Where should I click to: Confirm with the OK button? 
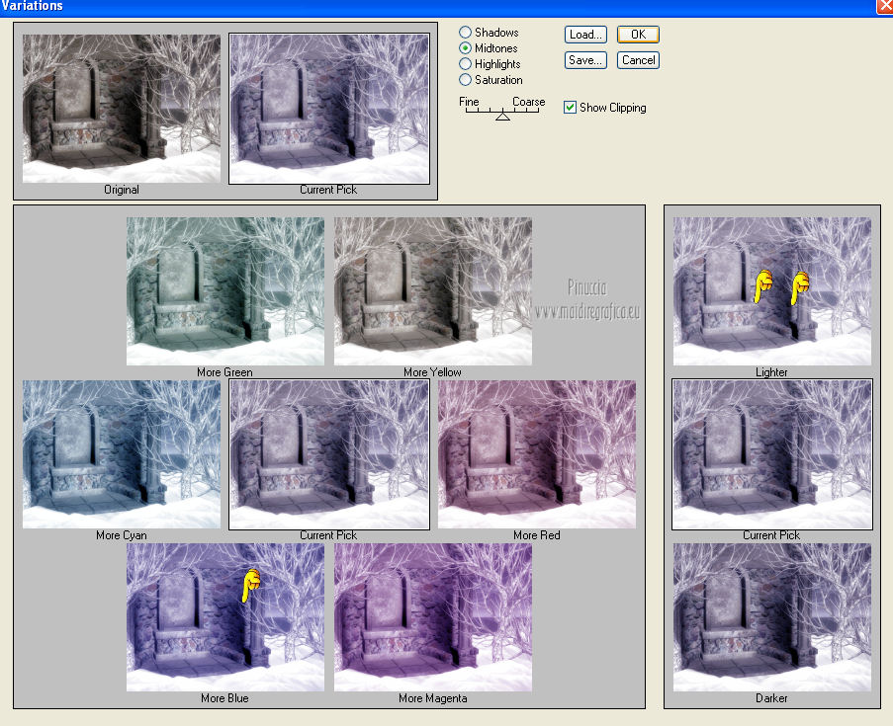click(638, 35)
